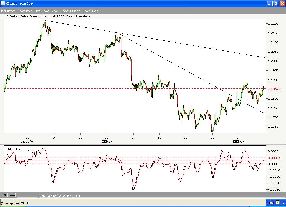Open the language bar keyboard icon
This screenshot has width=286, height=207.
pos(271,203)
